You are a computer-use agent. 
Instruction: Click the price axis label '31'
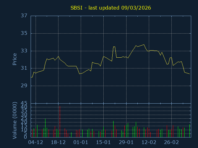coord(24,68)
